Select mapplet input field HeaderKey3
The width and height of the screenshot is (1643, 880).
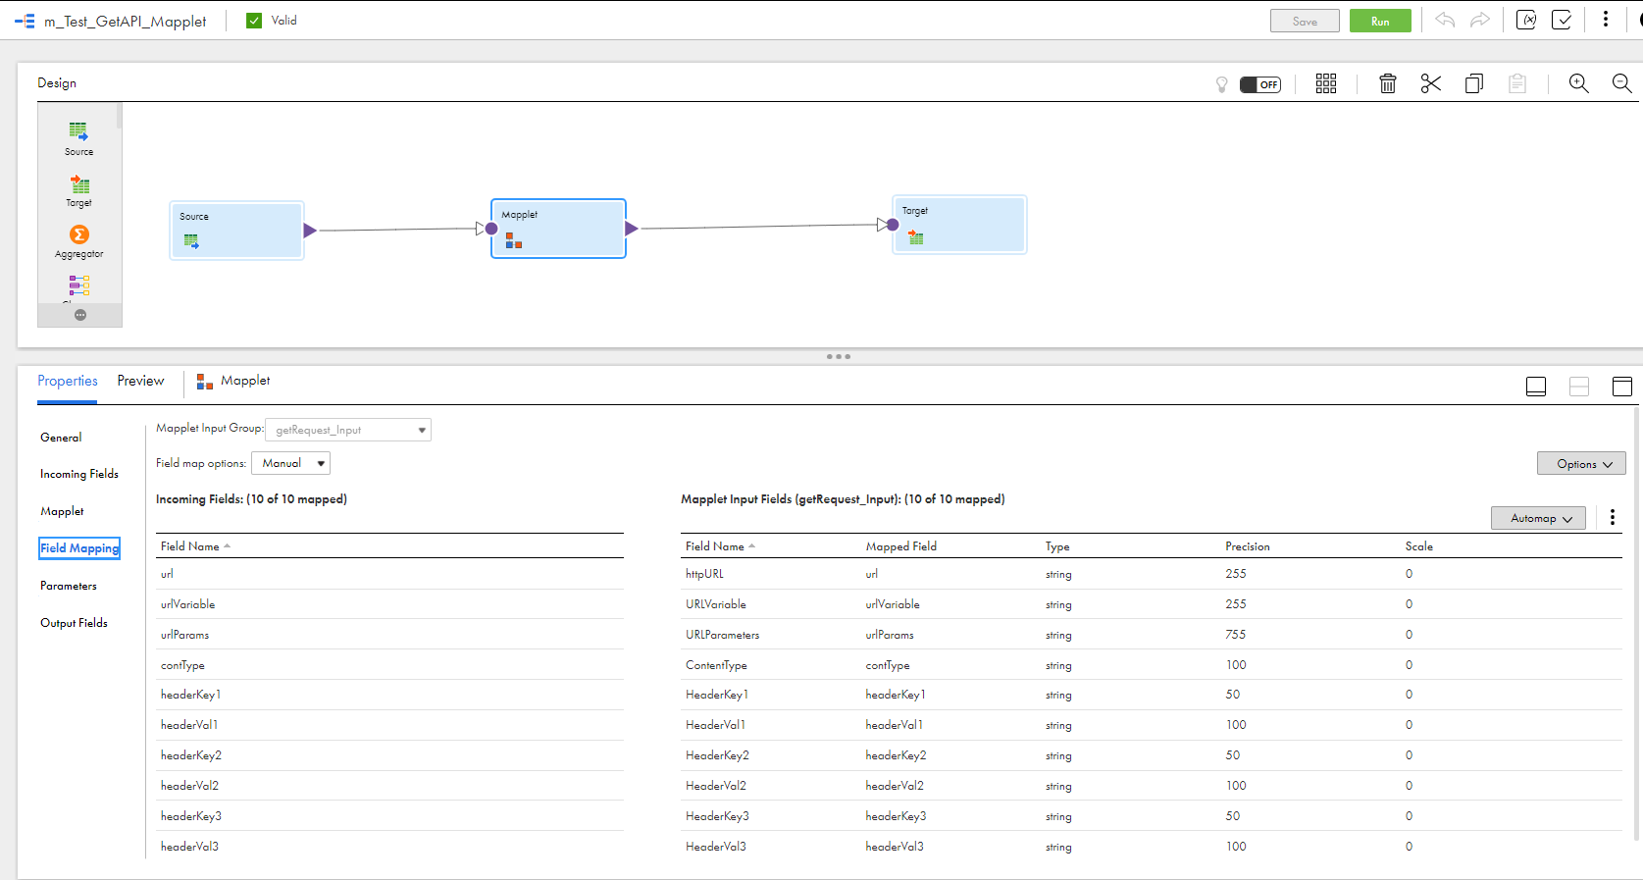717,816
